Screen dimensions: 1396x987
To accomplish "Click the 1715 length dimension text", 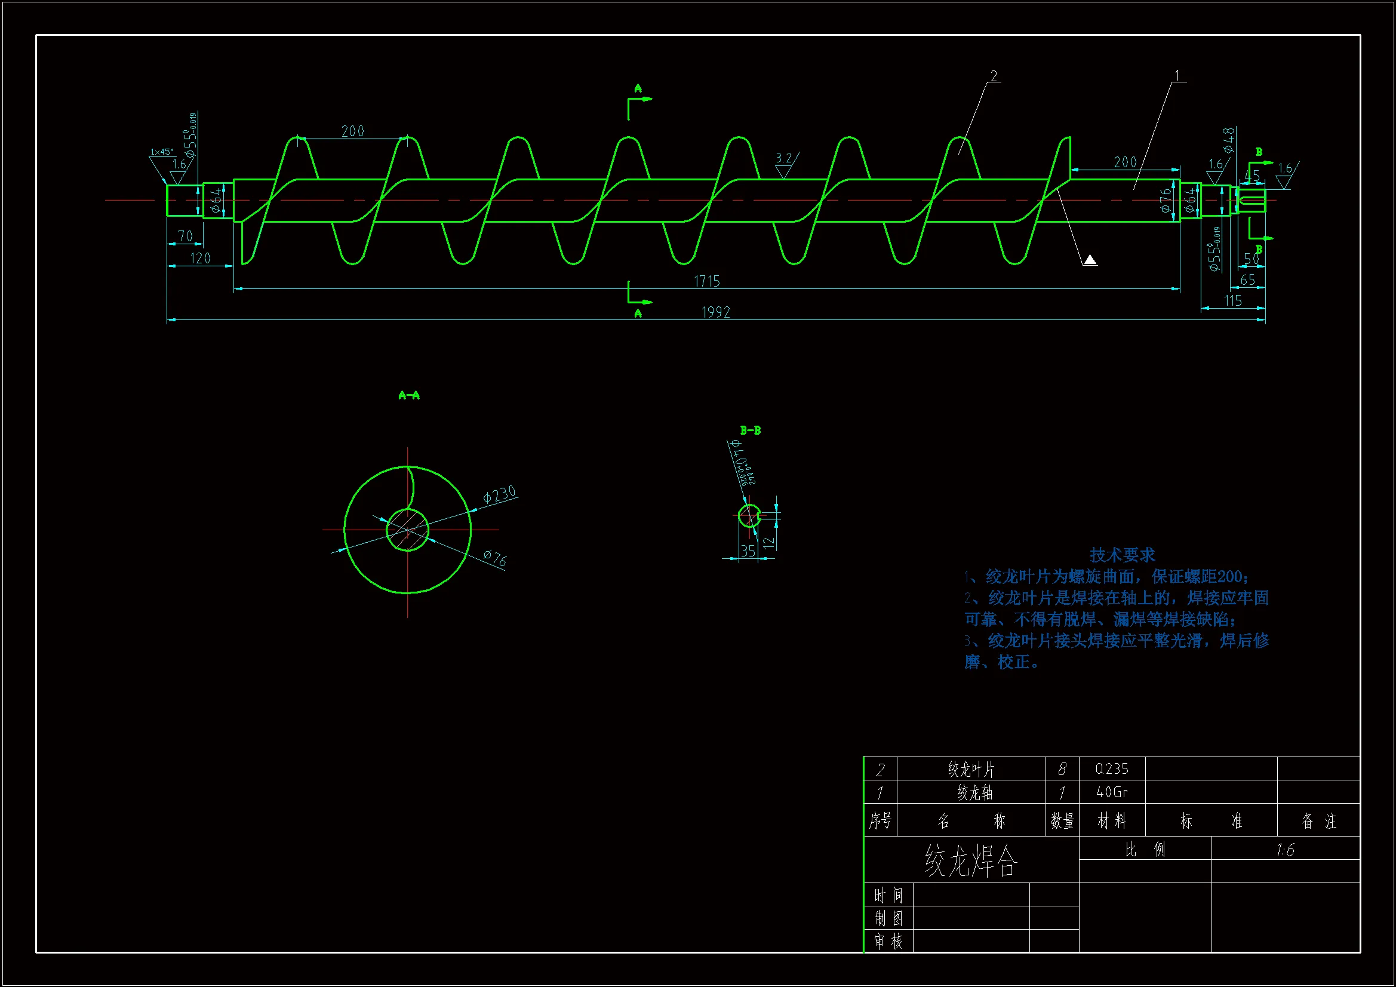I will pos(706,281).
